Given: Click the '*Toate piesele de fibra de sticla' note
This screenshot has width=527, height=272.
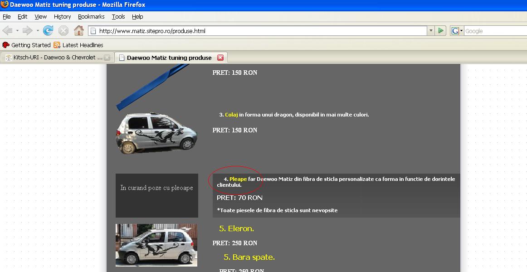Looking at the screenshot, I should pos(277,210).
